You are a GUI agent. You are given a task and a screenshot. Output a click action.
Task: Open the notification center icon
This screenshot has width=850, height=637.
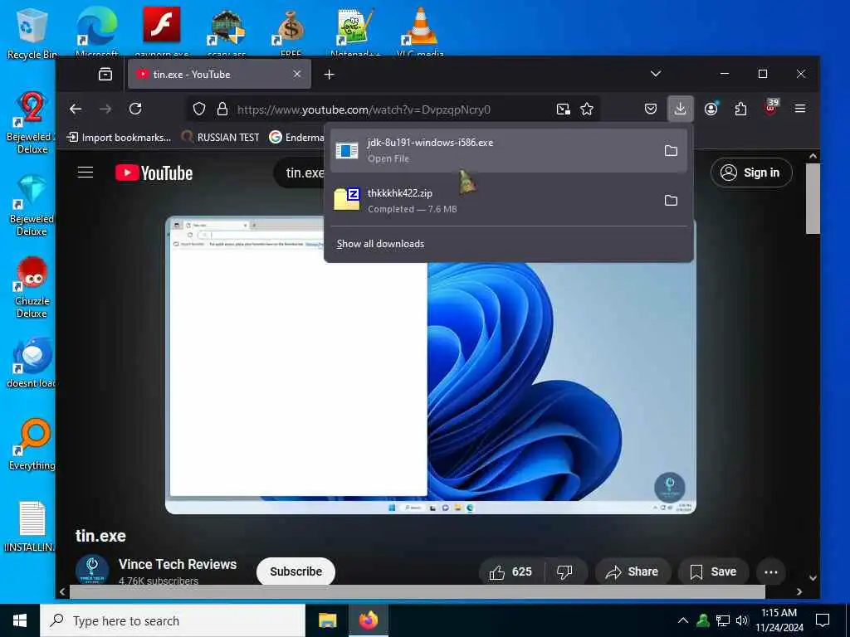coord(823,620)
